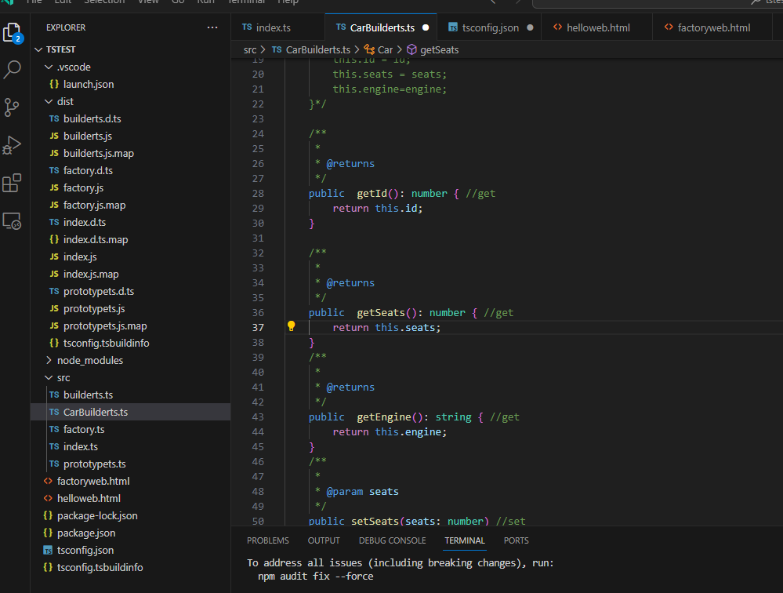Open the Run and Debug view
This screenshot has width=783, height=593.
point(13,145)
